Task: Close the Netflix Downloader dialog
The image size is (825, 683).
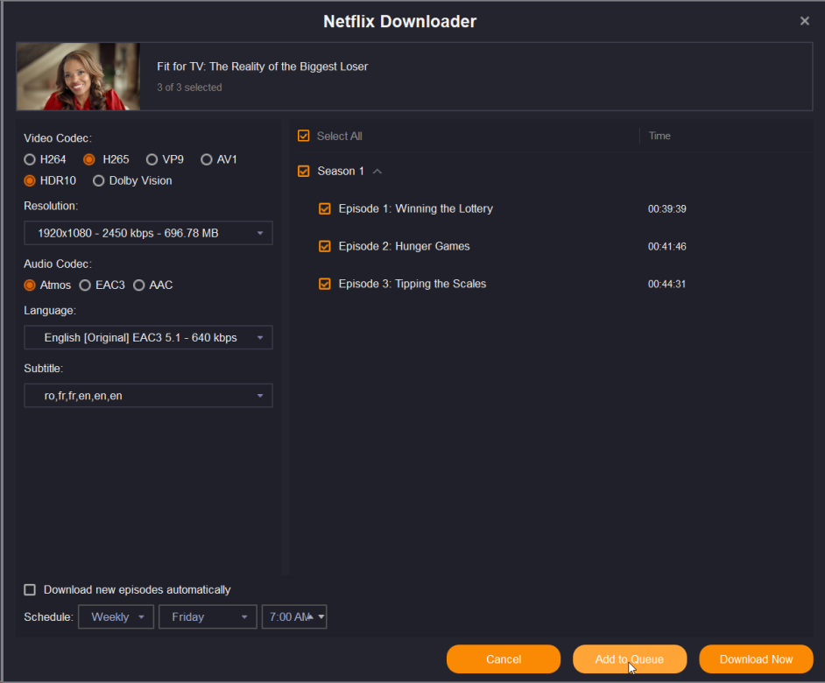Action: pos(804,21)
